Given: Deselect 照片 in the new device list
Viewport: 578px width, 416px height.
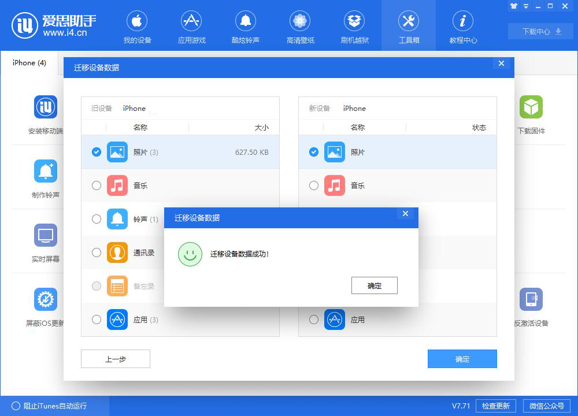Looking at the screenshot, I should click(x=314, y=152).
